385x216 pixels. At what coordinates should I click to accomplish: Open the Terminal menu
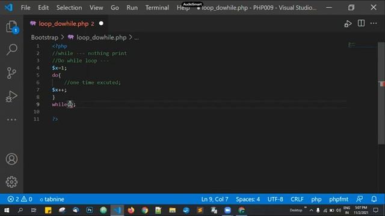click(x=157, y=8)
